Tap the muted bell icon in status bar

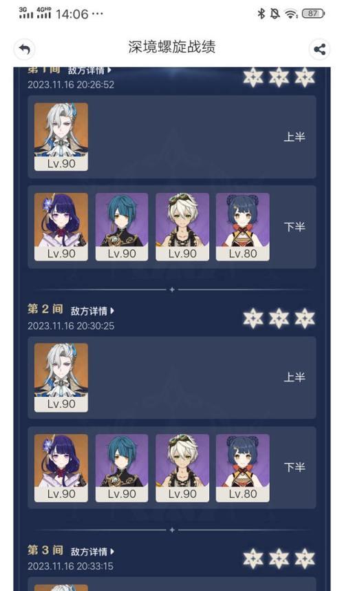pos(275,14)
